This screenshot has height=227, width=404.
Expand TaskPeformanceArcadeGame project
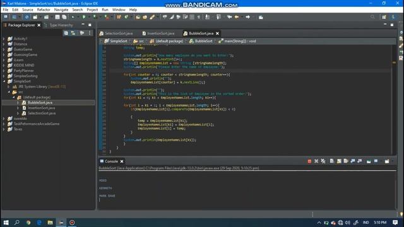click(4, 124)
